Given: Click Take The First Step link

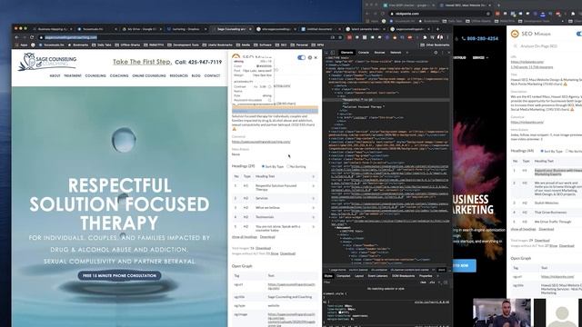Looking at the screenshot, I should pos(142,62).
